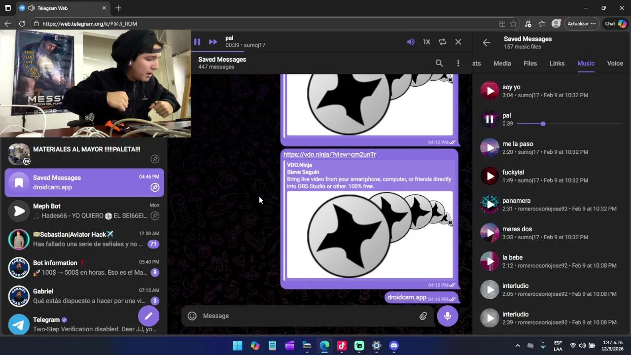Go back from shared media panel
This screenshot has height=355, width=631.
pyautogui.click(x=487, y=42)
